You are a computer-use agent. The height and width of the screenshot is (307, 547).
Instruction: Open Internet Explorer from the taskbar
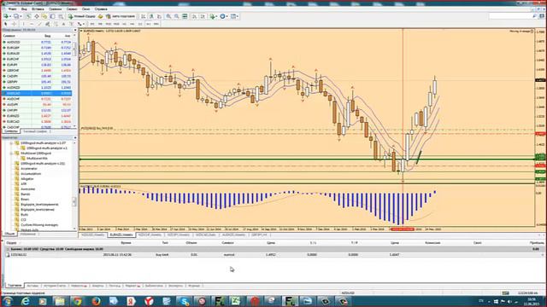pyautogui.click(x=26, y=301)
